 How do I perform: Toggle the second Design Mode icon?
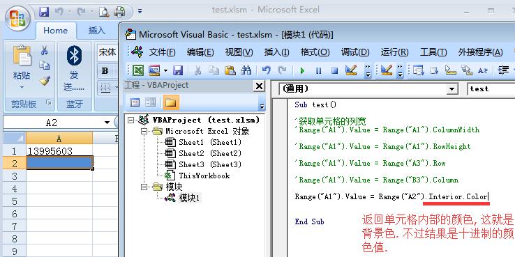point(387,70)
